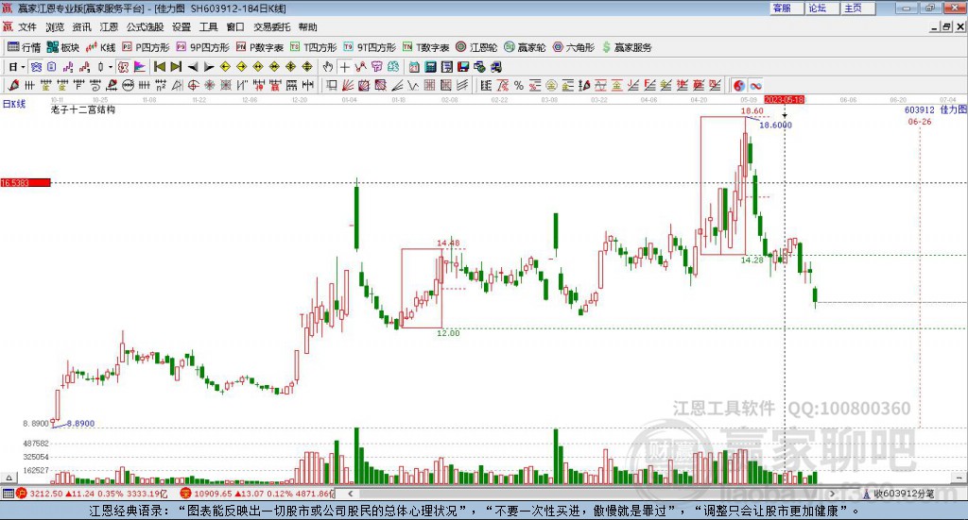Viewport: 968px width, 520px height.
Task: Click the 12.00 price label
Action: click(448, 333)
